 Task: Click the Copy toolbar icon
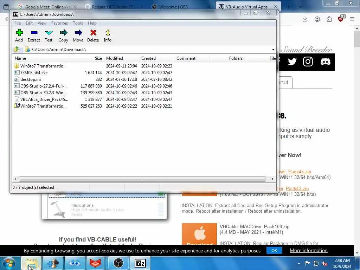click(63, 36)
